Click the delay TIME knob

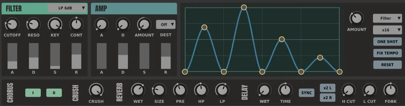pyautogui.click(x=285, y=90)
